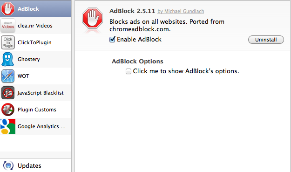
Task: Click the JavaScript Blacklist js icon
Action: coord(8,93)
